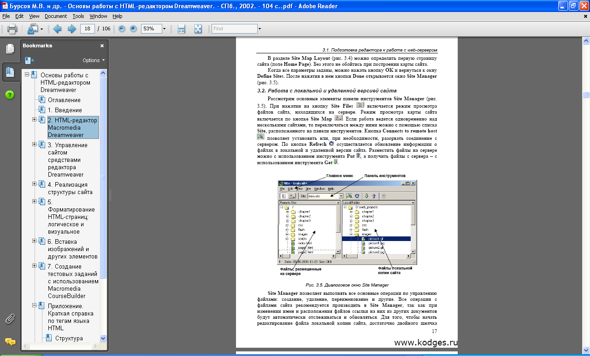Image resolution: width=590 pixels, height=356 pixels.
Task: Expand bookmark '3. Управление сайтом'
Action: point(35,144)
